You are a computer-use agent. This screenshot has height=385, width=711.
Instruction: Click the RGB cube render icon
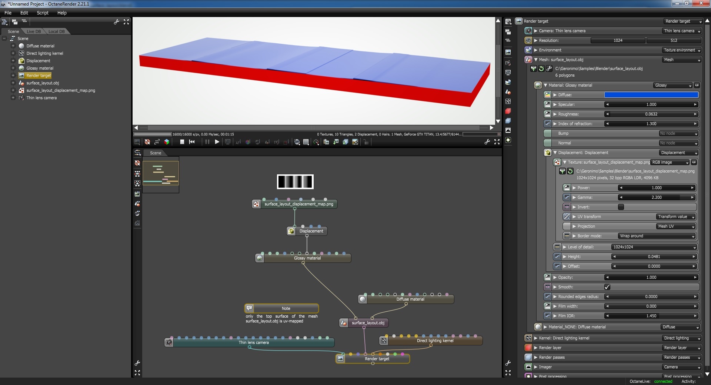[167, 142]
